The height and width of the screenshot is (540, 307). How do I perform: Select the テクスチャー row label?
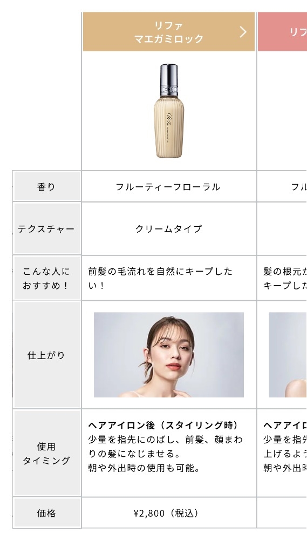tap(47, 228)
